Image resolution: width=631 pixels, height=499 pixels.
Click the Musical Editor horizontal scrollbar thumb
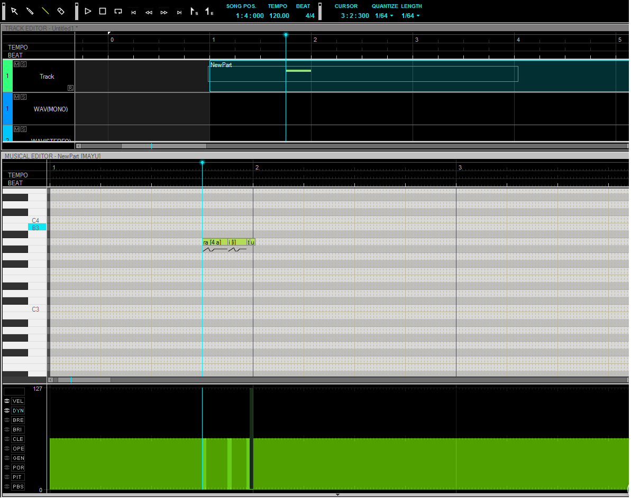(x=84, y=380)
